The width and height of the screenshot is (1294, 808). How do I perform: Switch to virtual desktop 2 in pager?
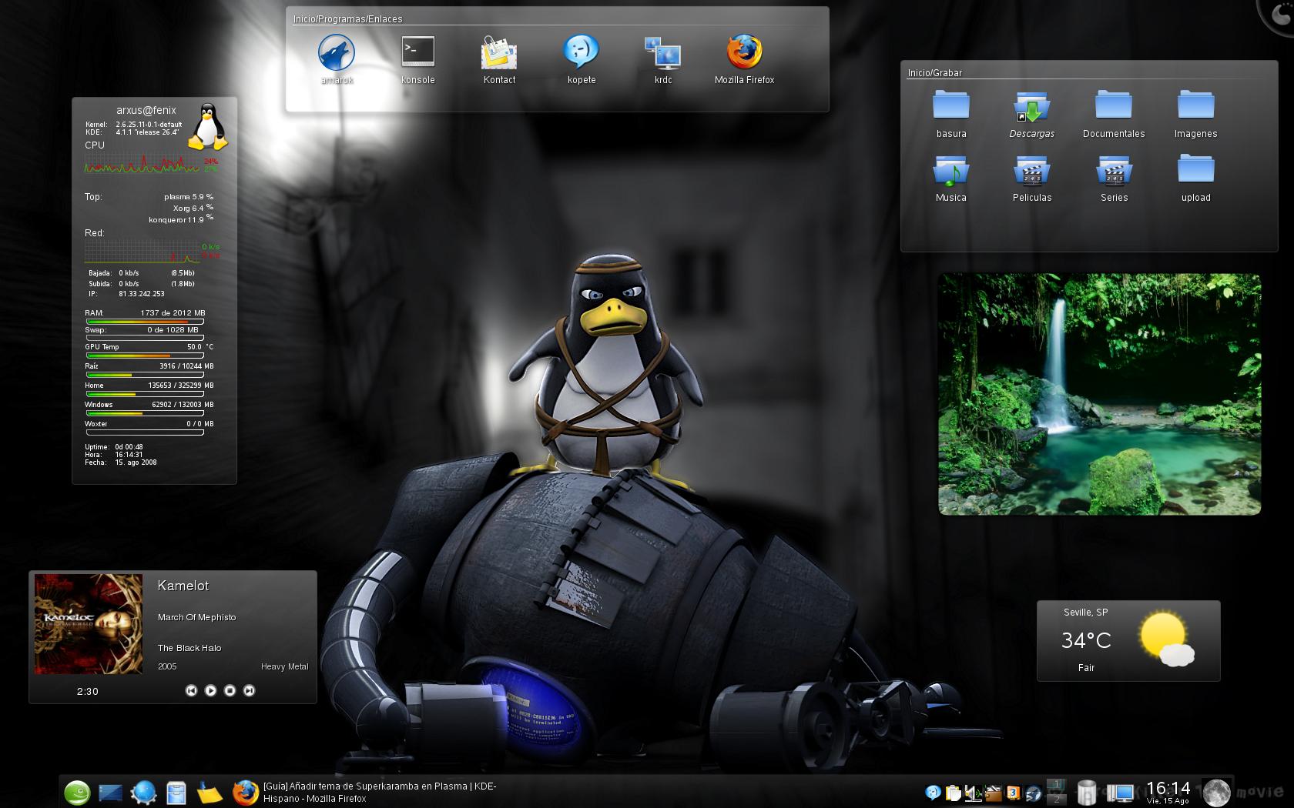point(1057,800)
